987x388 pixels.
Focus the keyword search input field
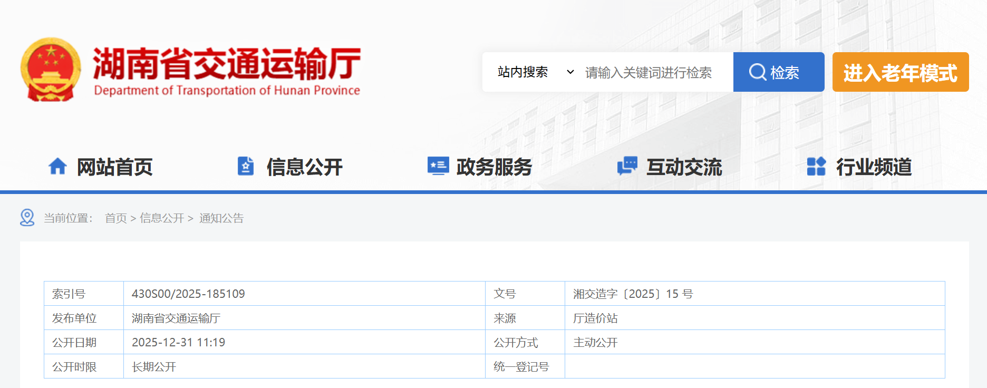click(x=654, y=72)
